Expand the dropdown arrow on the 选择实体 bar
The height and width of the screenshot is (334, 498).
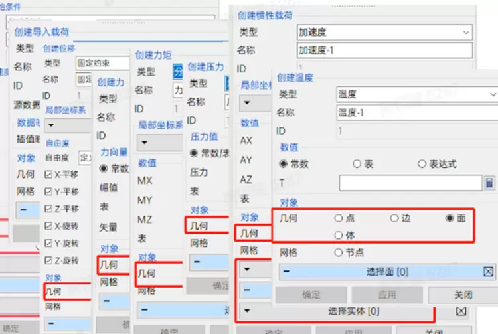[x=247, y=311]
